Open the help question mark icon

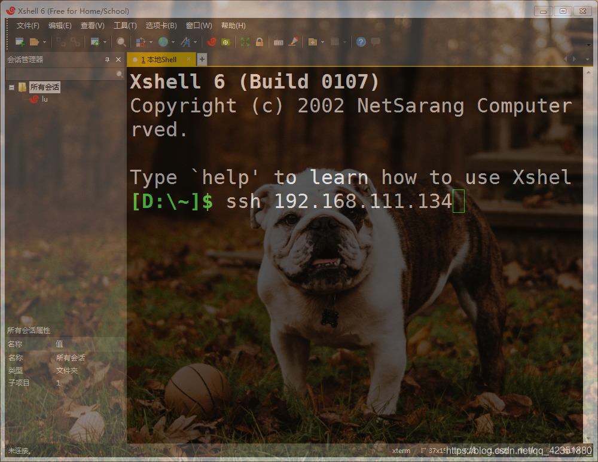(x=361, y=42)
